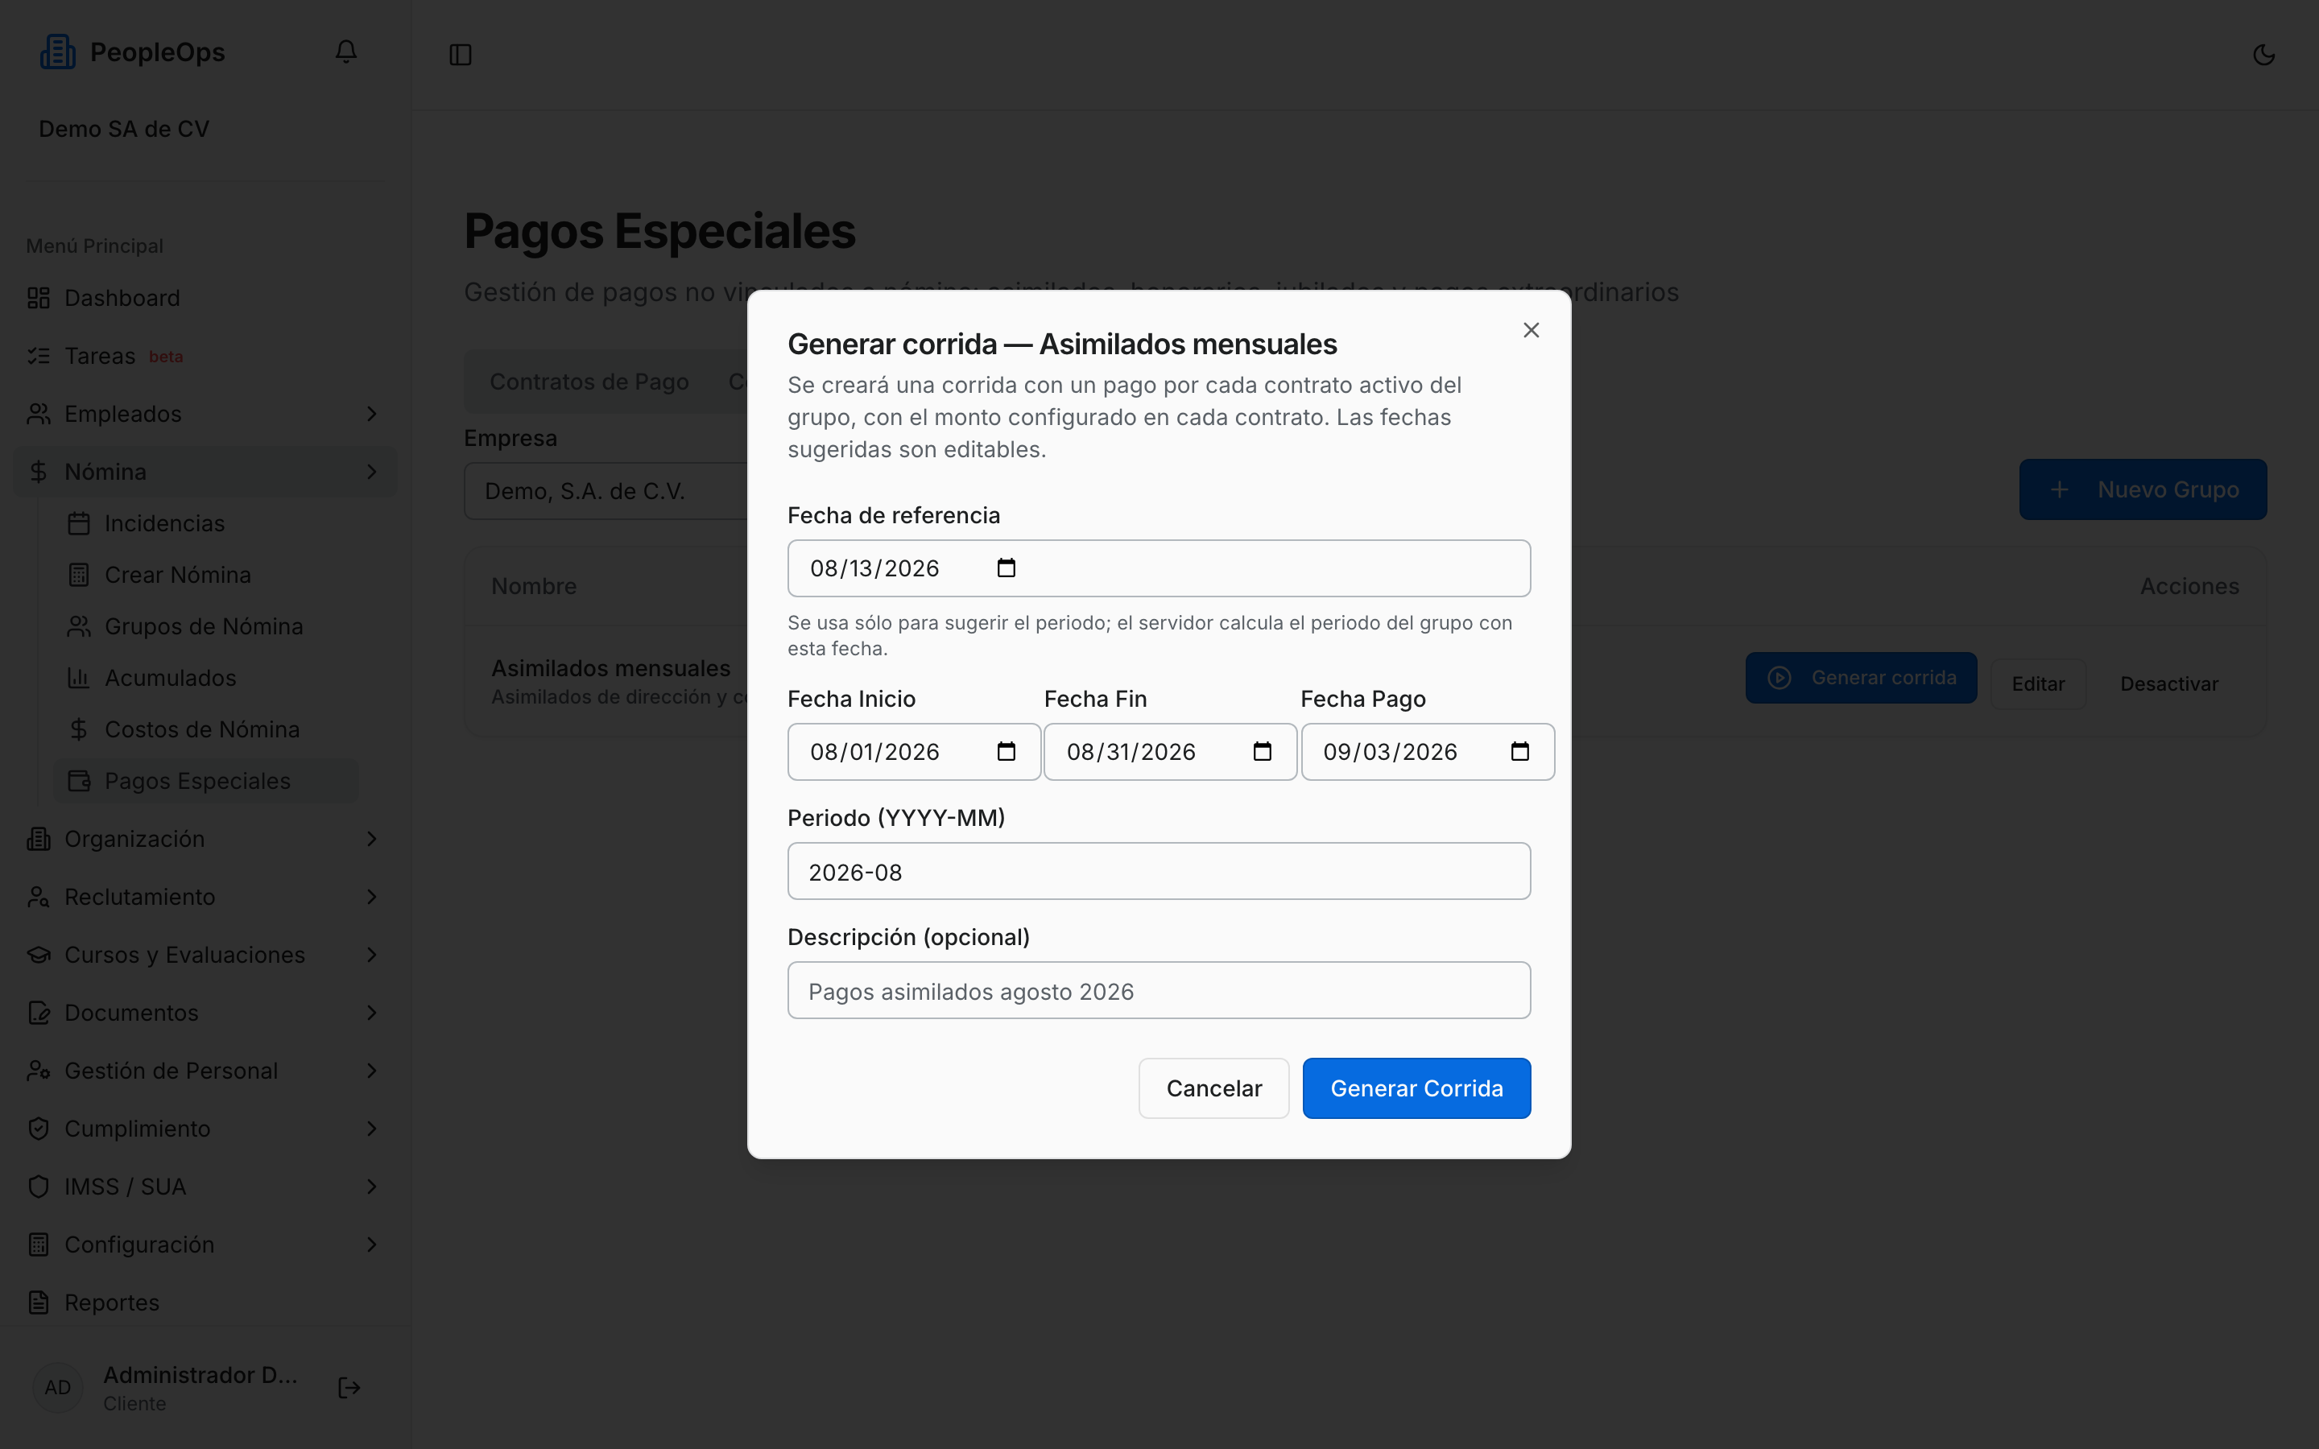Switch to Contratos de Pago tab
The image size is (2319, 1449).
click(x=589, y=382)
